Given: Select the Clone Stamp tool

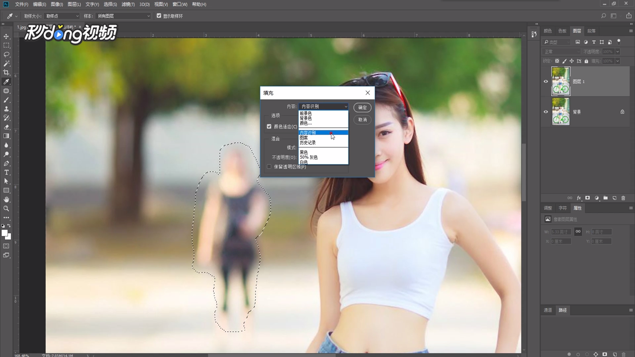Looking at the screenshot, I should (x=6, y=109).
